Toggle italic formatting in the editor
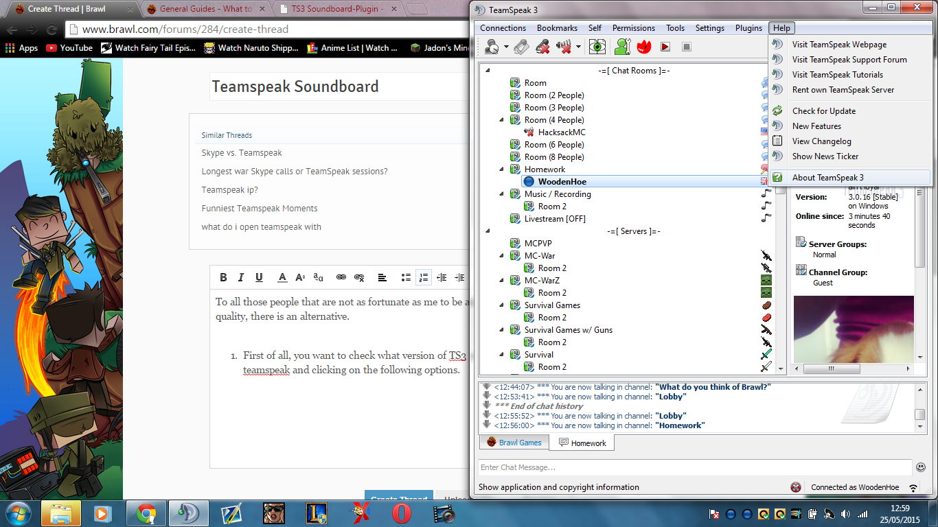 (240, 277)
